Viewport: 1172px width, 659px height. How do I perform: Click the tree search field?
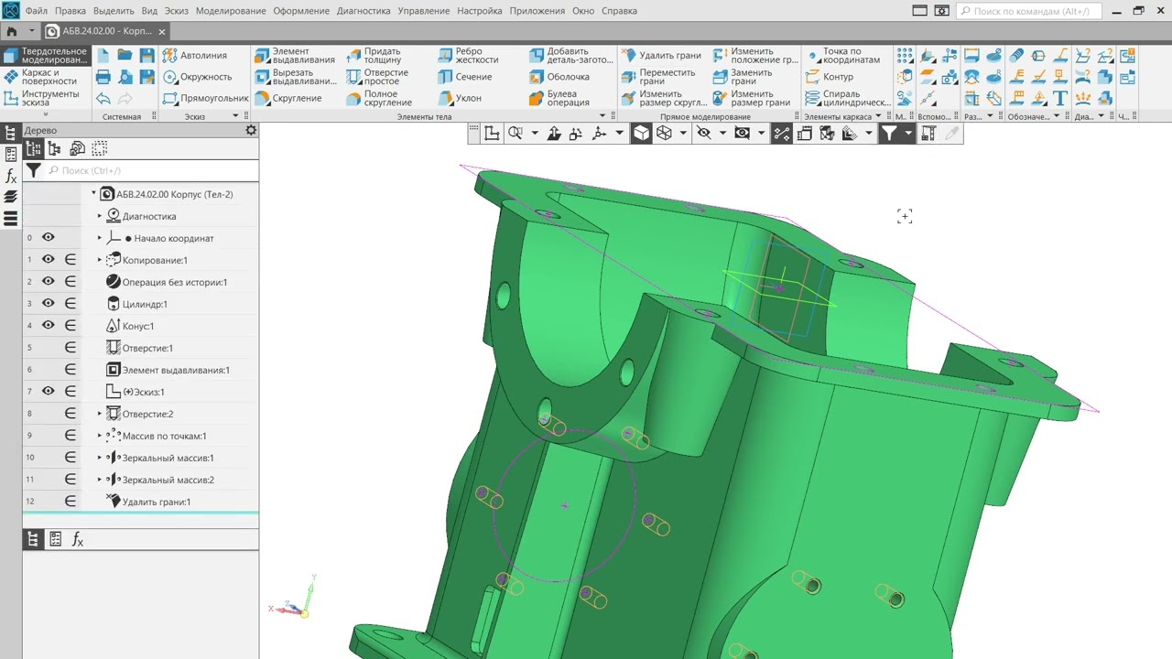pos(151,170)
